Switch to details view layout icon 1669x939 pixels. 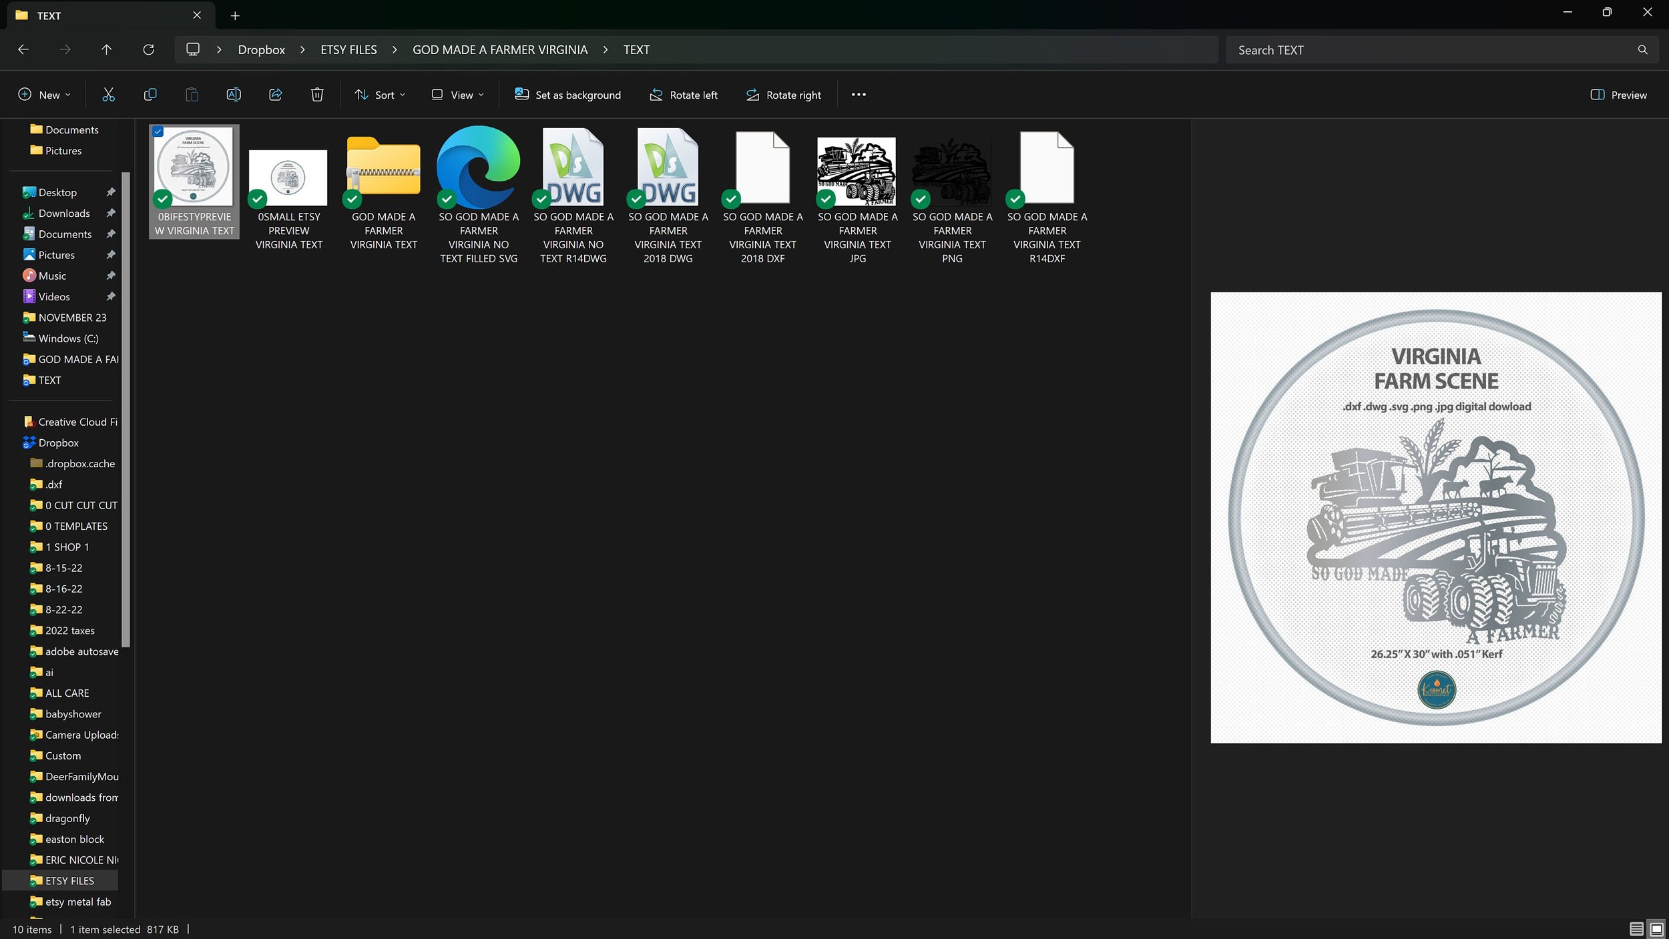(x=1636, y=929)
